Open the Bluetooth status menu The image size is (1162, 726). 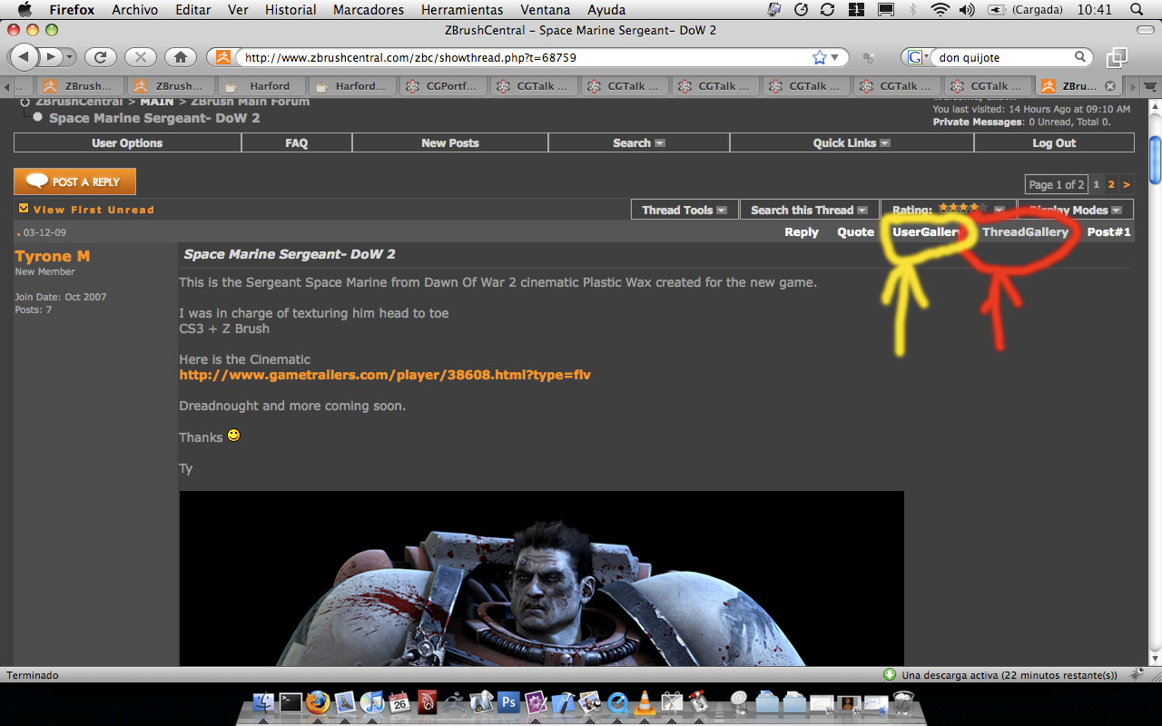point(913,10)
